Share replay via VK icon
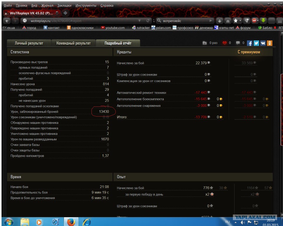This screenshot has height=226, width=283. point(263,43)
